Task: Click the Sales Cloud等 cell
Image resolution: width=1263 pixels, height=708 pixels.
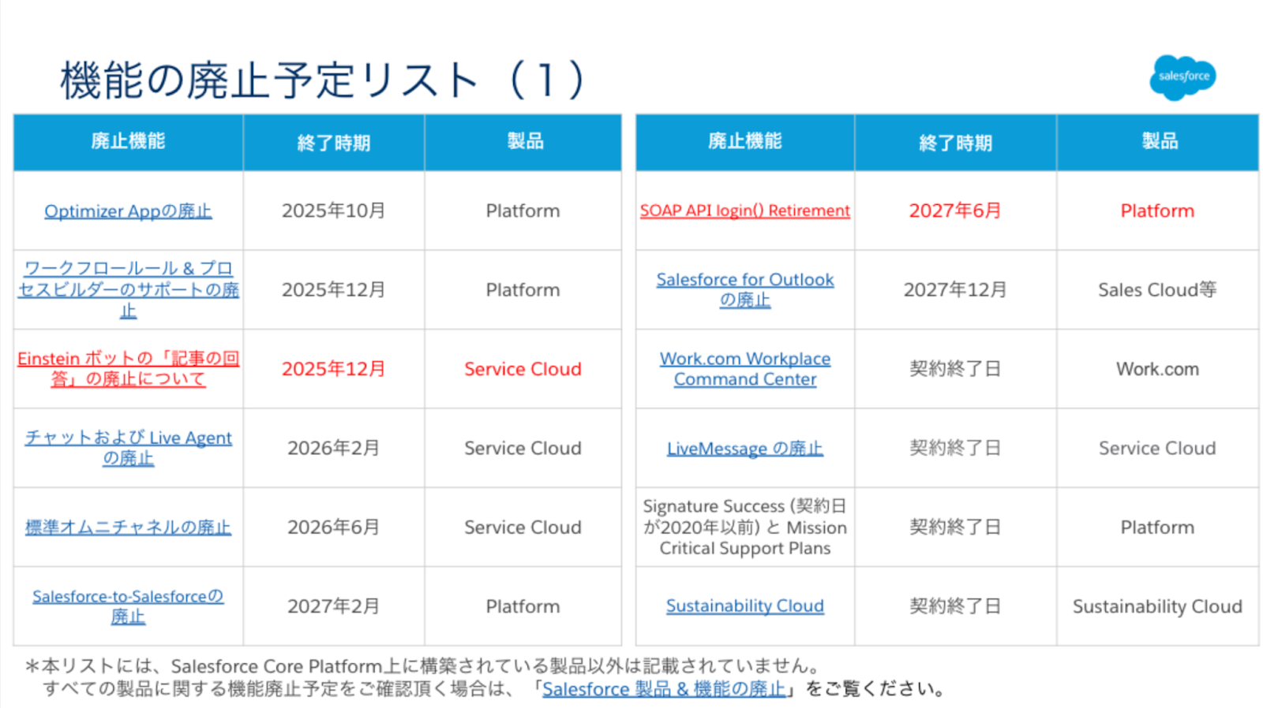Action: coord(1157,289)
